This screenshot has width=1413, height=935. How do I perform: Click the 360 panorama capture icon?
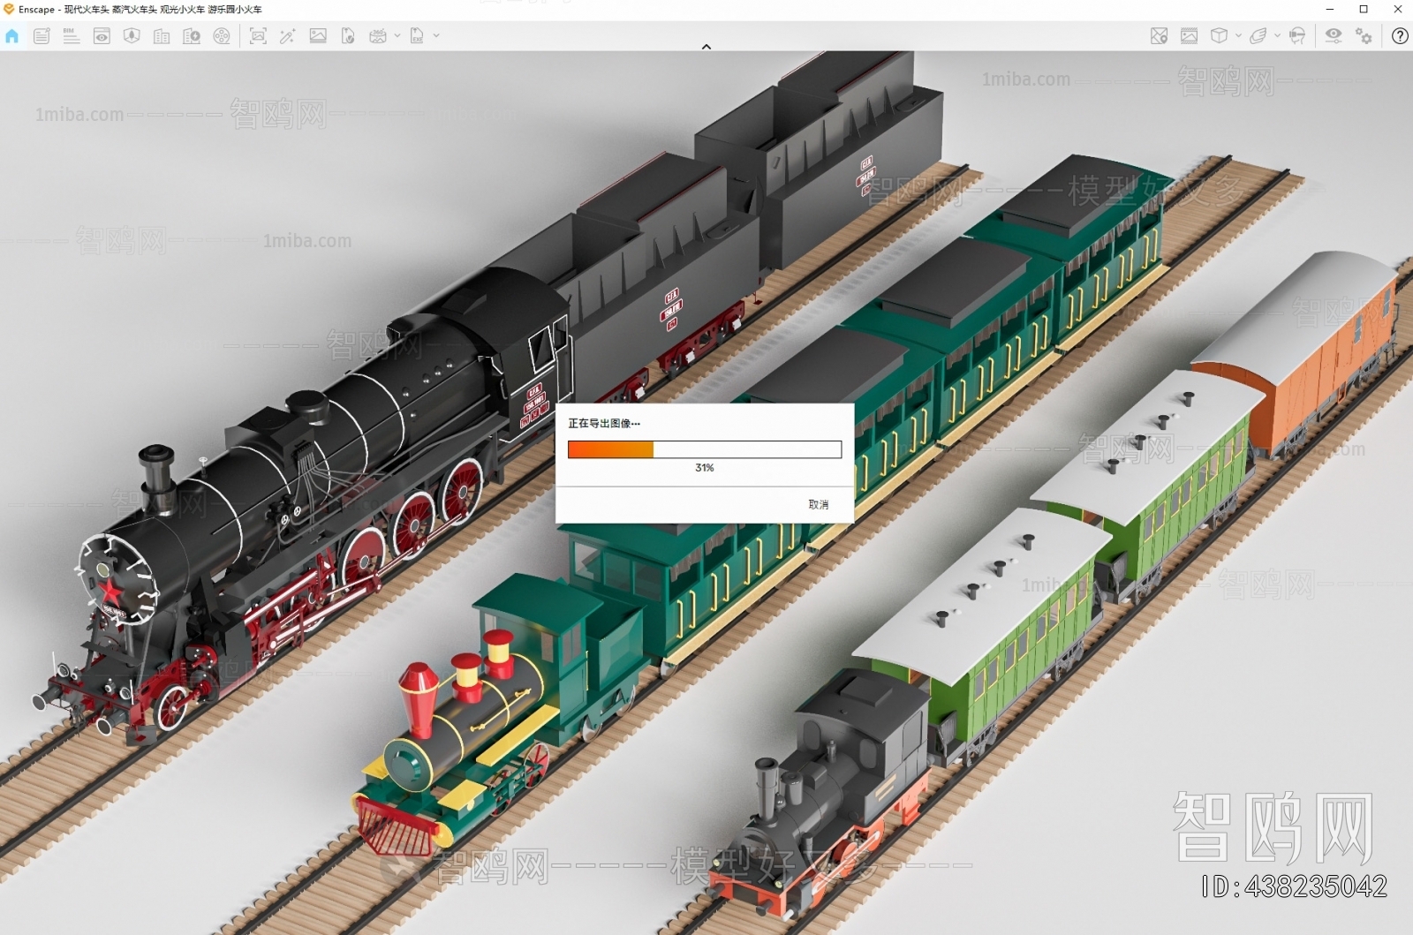point(377,36)
